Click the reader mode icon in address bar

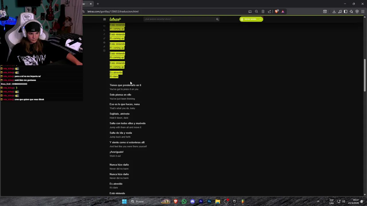[x=263, y=11]
